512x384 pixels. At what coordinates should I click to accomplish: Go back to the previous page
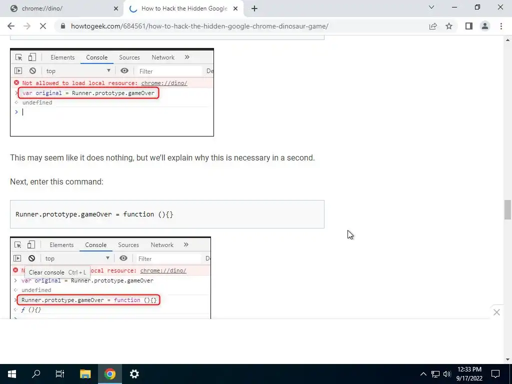click(x=11, y=26)
